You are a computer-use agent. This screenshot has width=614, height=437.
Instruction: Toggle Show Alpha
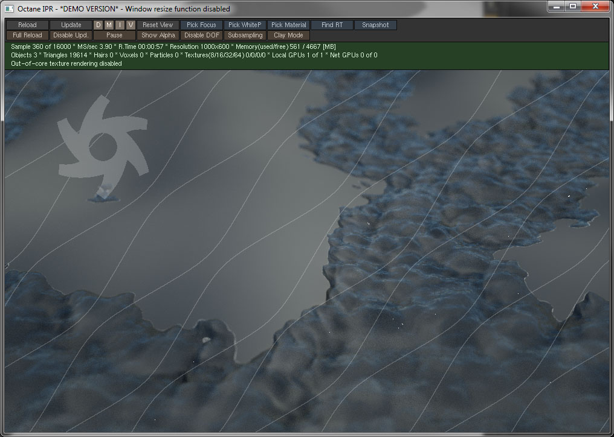[x=158, y=35]
